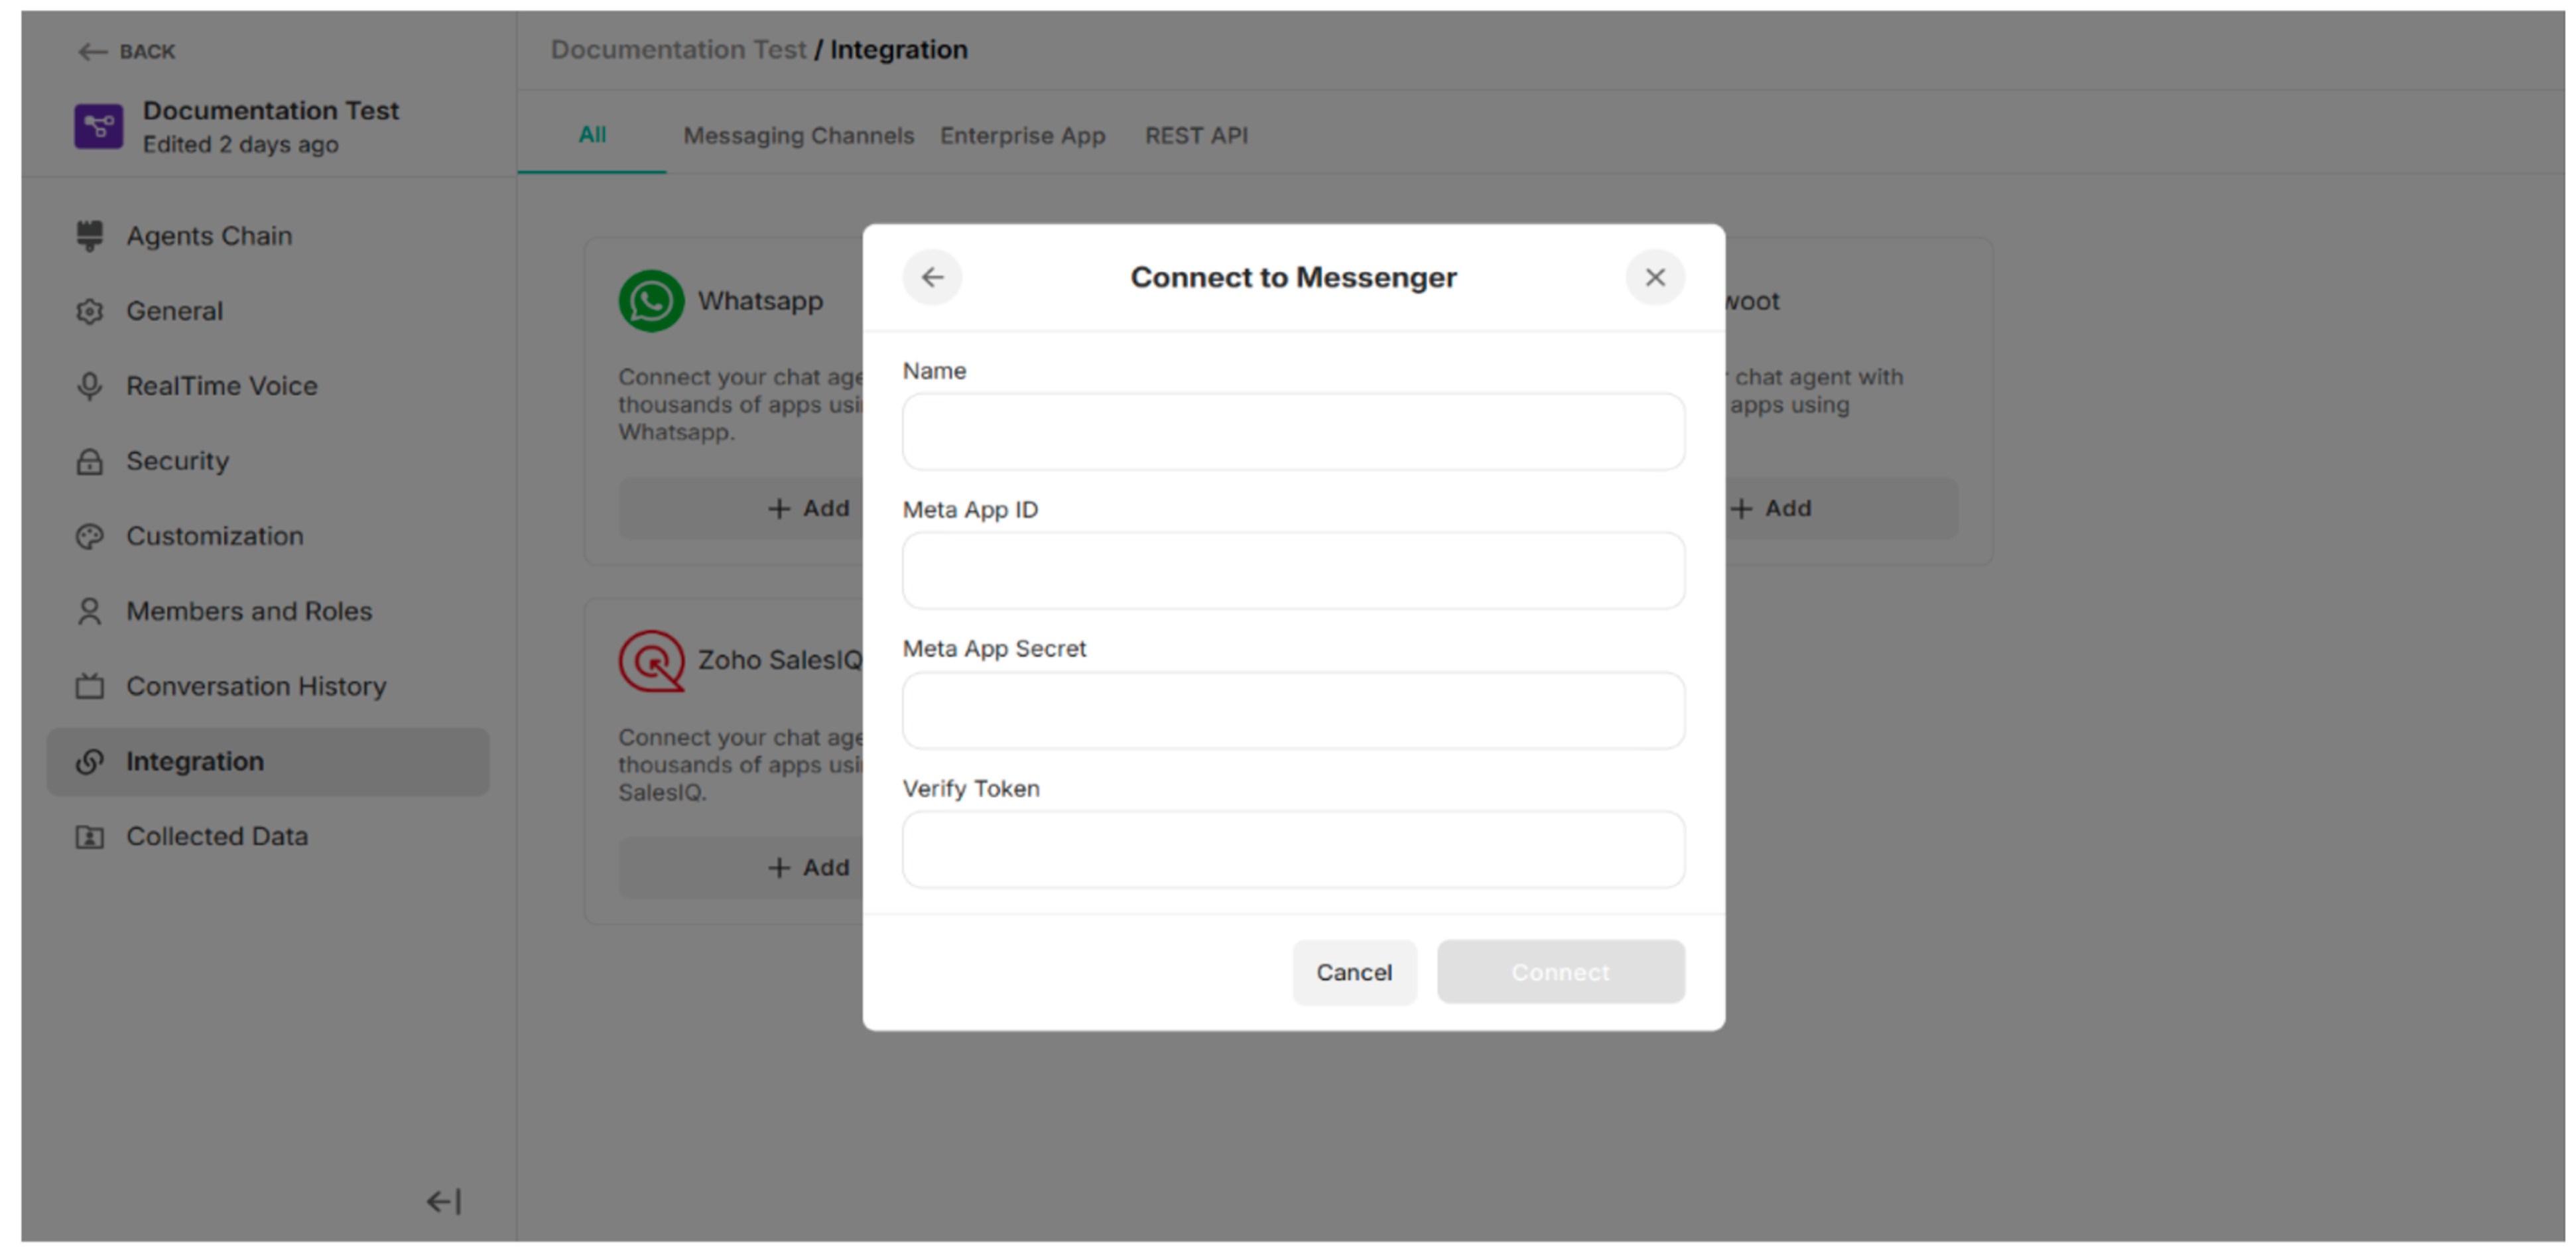Click the Meta App Secret field
The height and width of the screenshot is (1260, 2576).
pos(1293,710)
